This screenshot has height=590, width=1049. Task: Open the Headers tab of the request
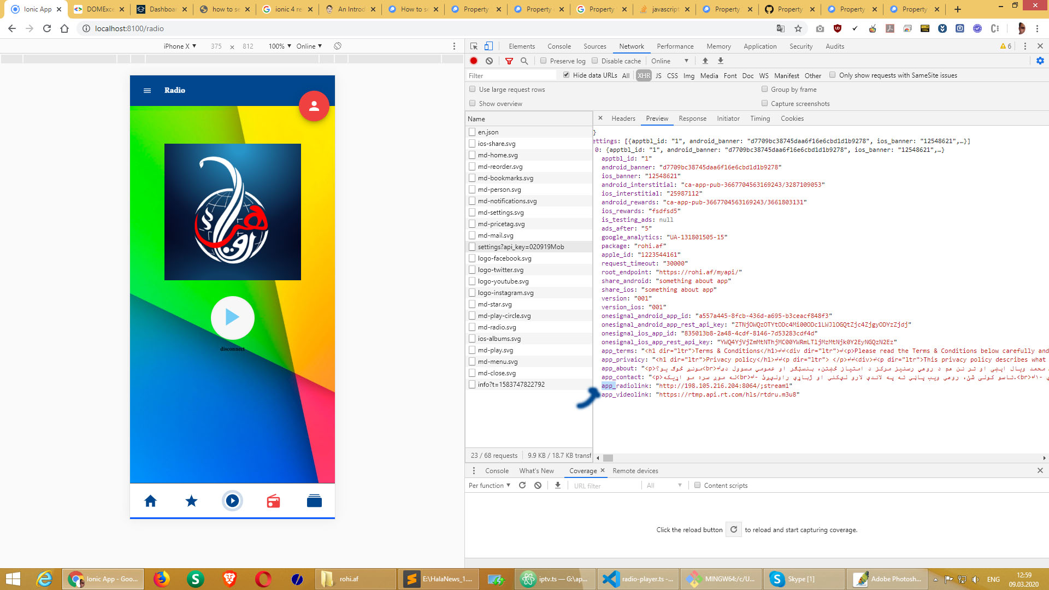point(623,119)
